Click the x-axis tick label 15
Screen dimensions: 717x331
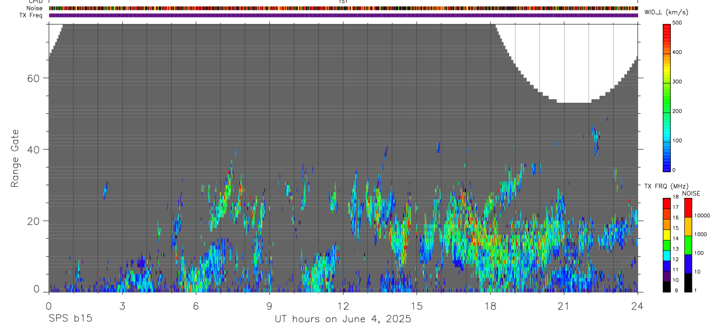click(416, 306)
